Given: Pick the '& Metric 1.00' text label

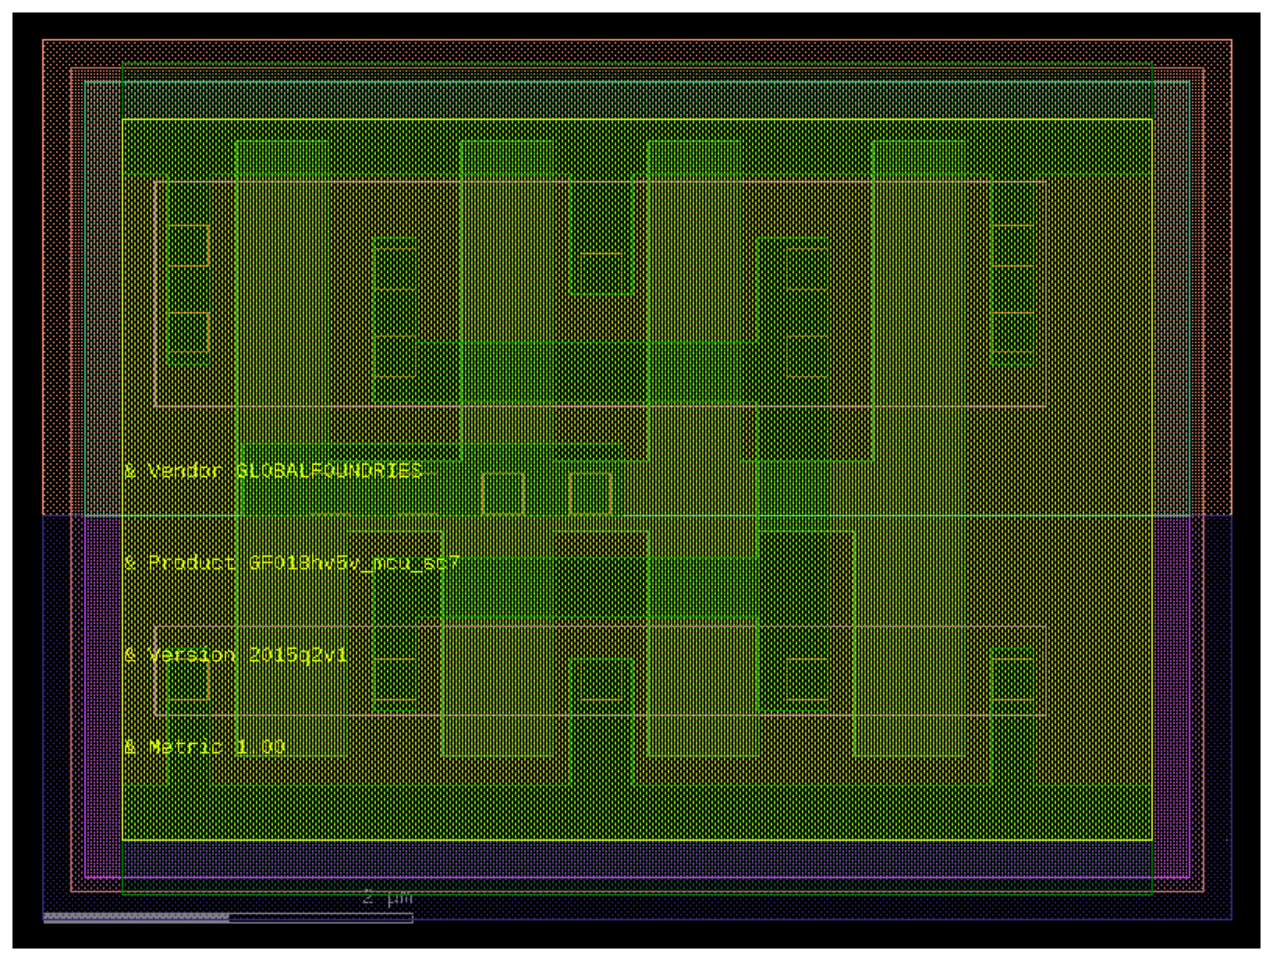Looking at the screenshot, I should 205,746.
